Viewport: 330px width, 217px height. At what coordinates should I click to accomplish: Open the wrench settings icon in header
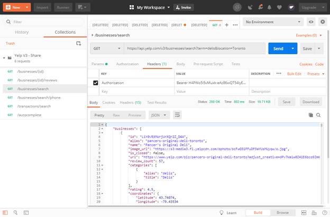point(260,7)
